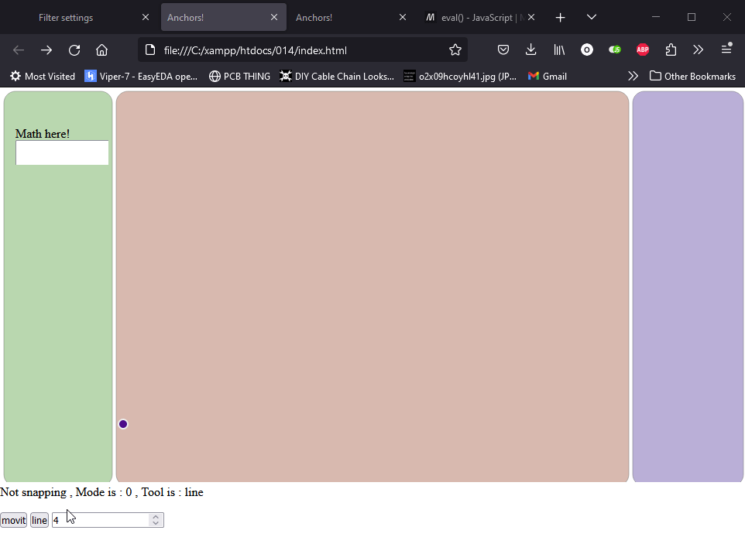Close the Filter settings tab

pos(146,17)
